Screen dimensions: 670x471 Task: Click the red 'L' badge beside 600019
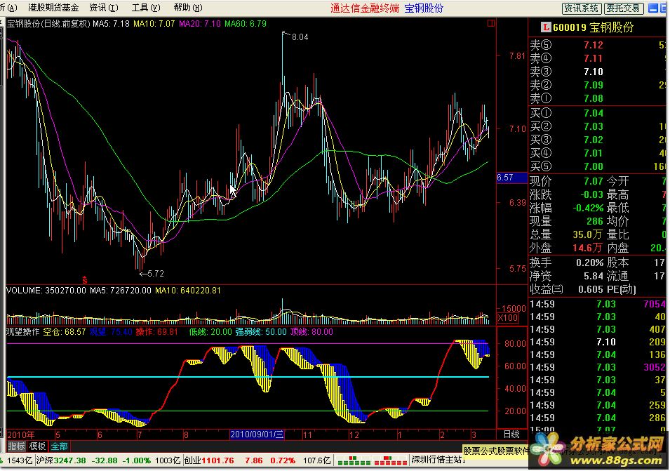[546, 27]
